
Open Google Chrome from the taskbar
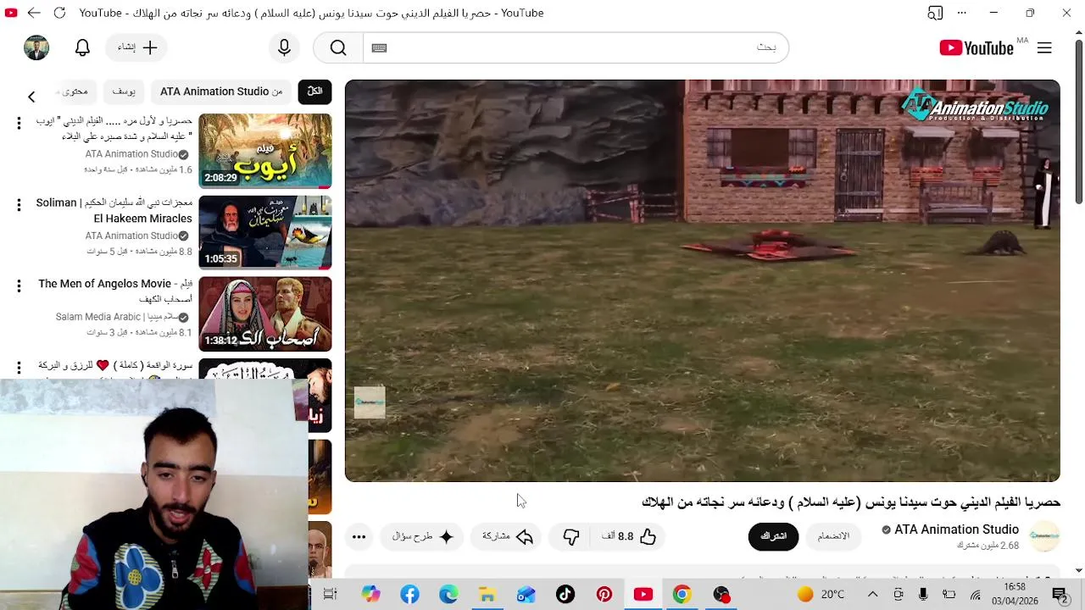click(x=682, y=595)
